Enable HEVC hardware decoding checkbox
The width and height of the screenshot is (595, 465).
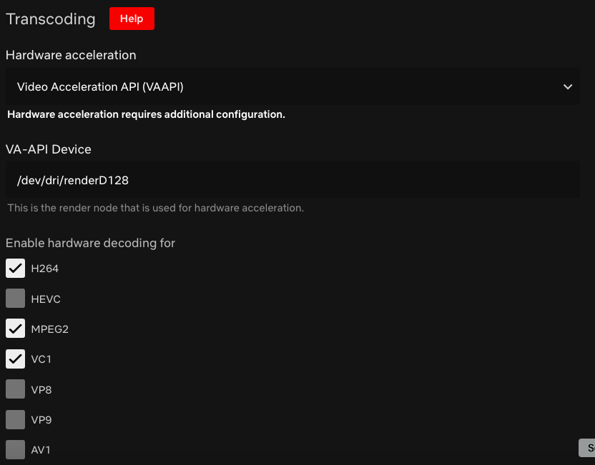pos(16,299)
